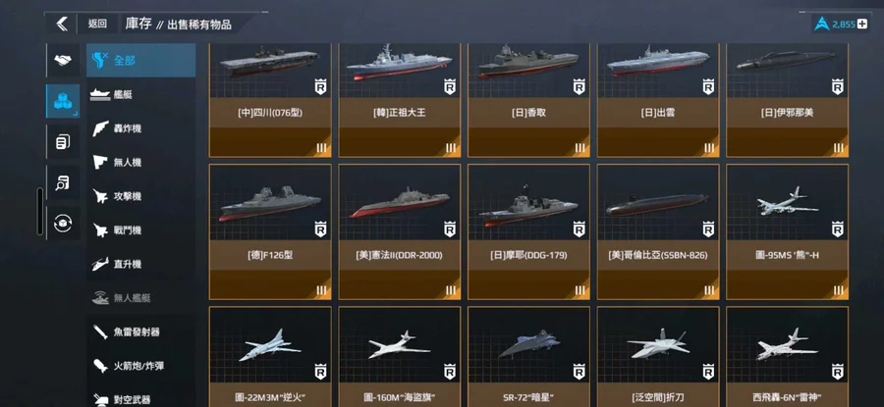Click the R badge on 四川(076型) card

320,86
